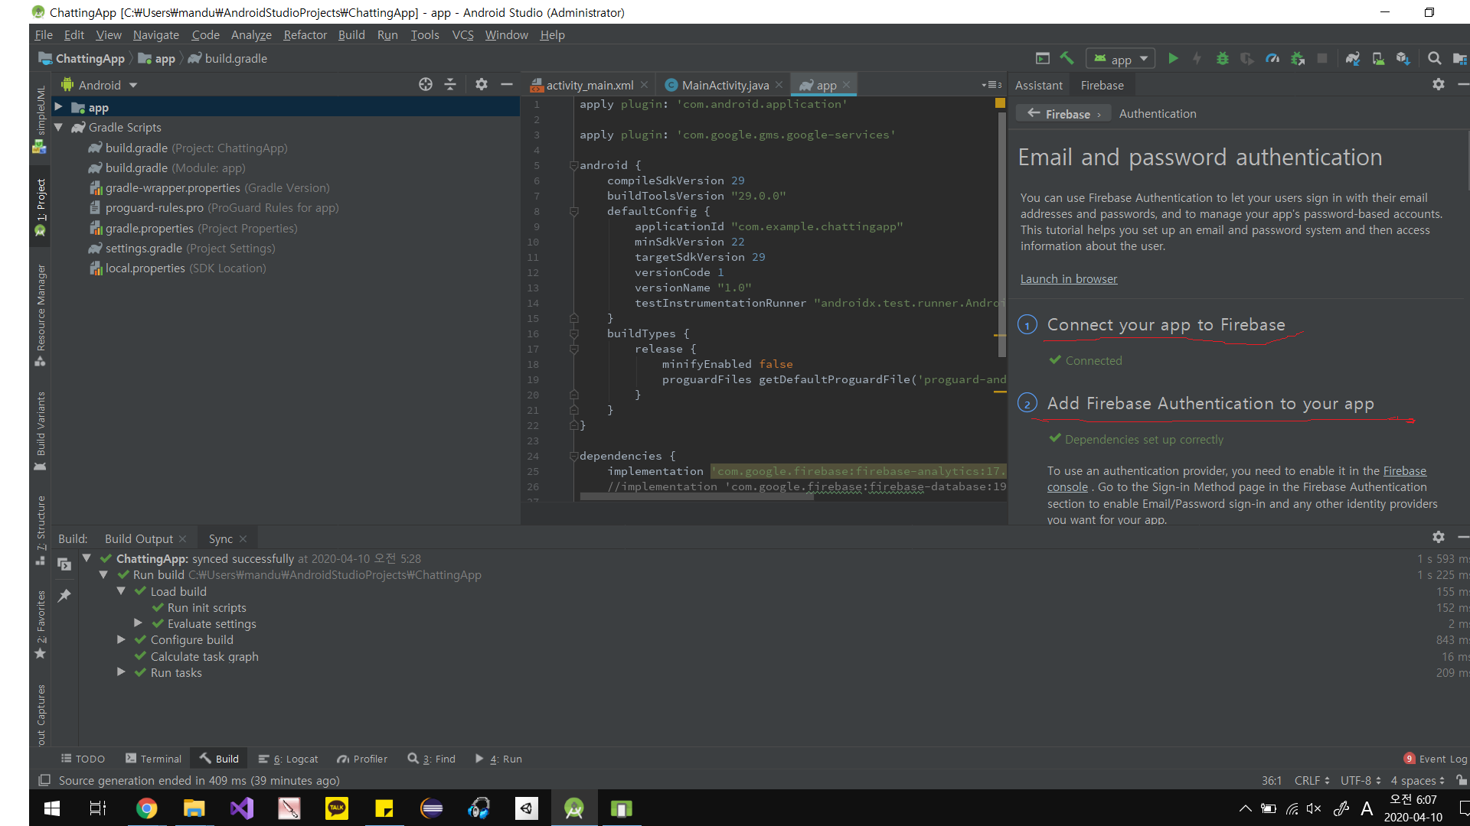Click the Launch in browser link

click(x=1068, y=279)
